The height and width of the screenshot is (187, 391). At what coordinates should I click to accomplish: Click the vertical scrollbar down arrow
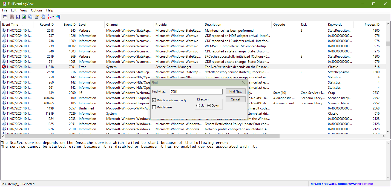[388, 132]
